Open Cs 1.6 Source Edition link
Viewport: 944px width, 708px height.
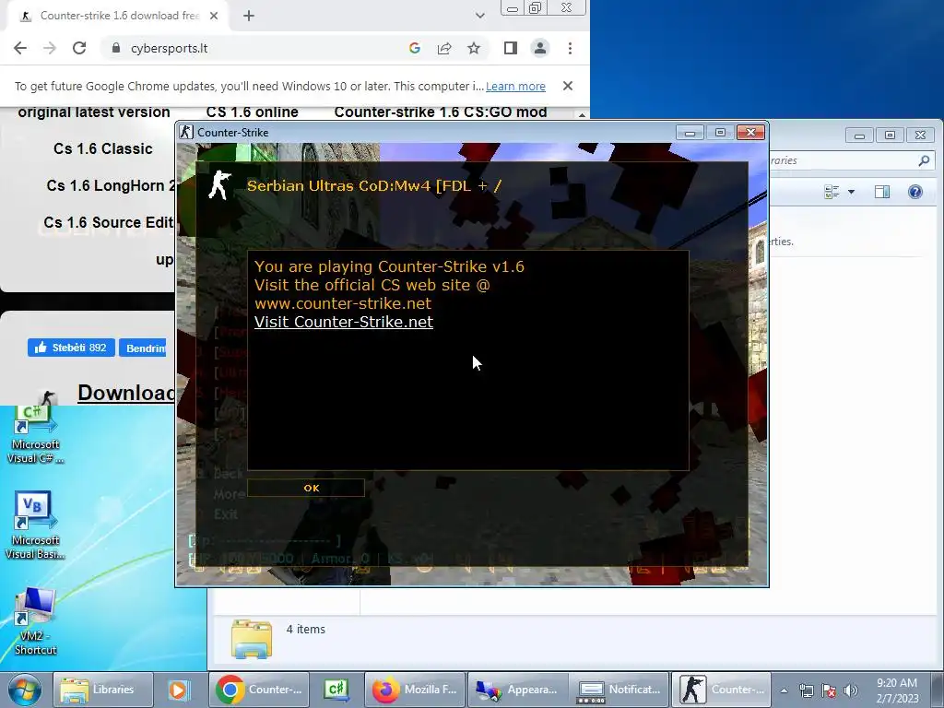109,222
